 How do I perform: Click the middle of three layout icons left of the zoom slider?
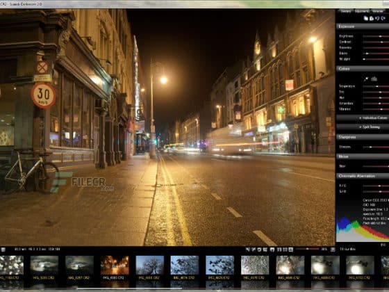tap(285, 250)
